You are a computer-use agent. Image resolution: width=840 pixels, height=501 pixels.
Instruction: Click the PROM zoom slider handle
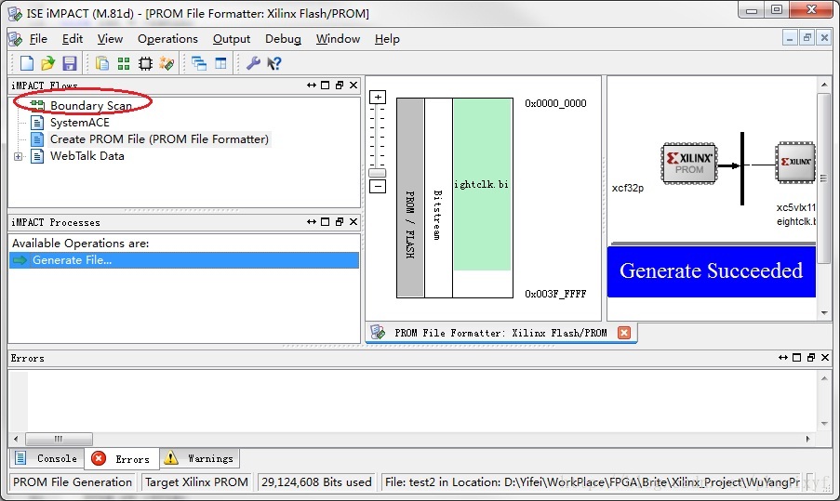378,173
